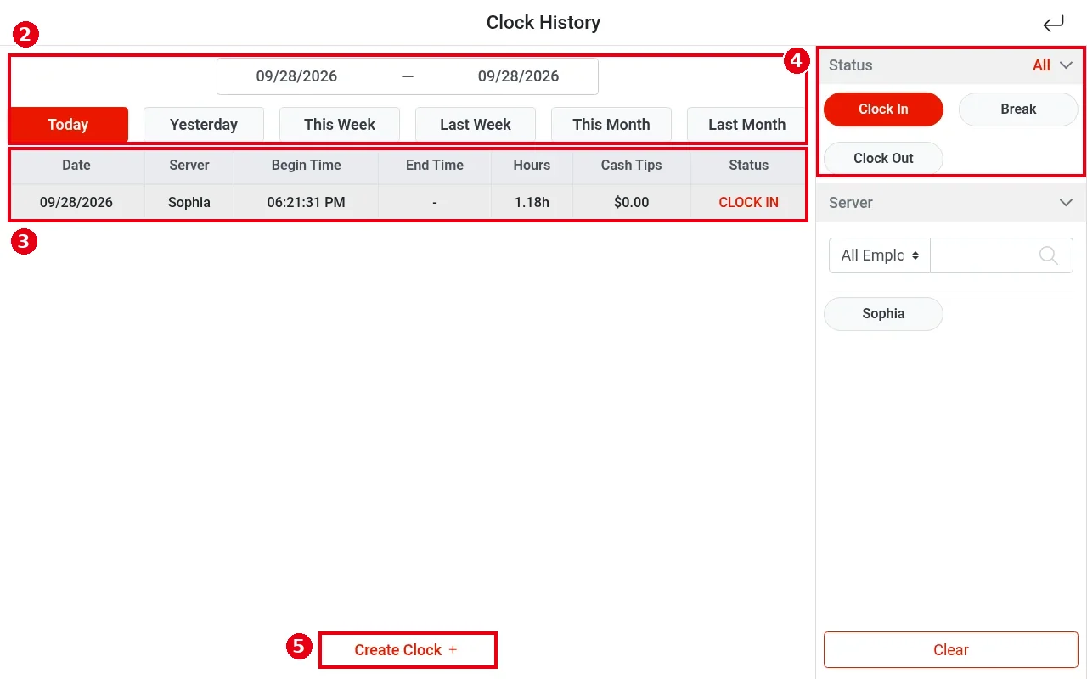Select the Today date range tab

click(x=68, y=124)
